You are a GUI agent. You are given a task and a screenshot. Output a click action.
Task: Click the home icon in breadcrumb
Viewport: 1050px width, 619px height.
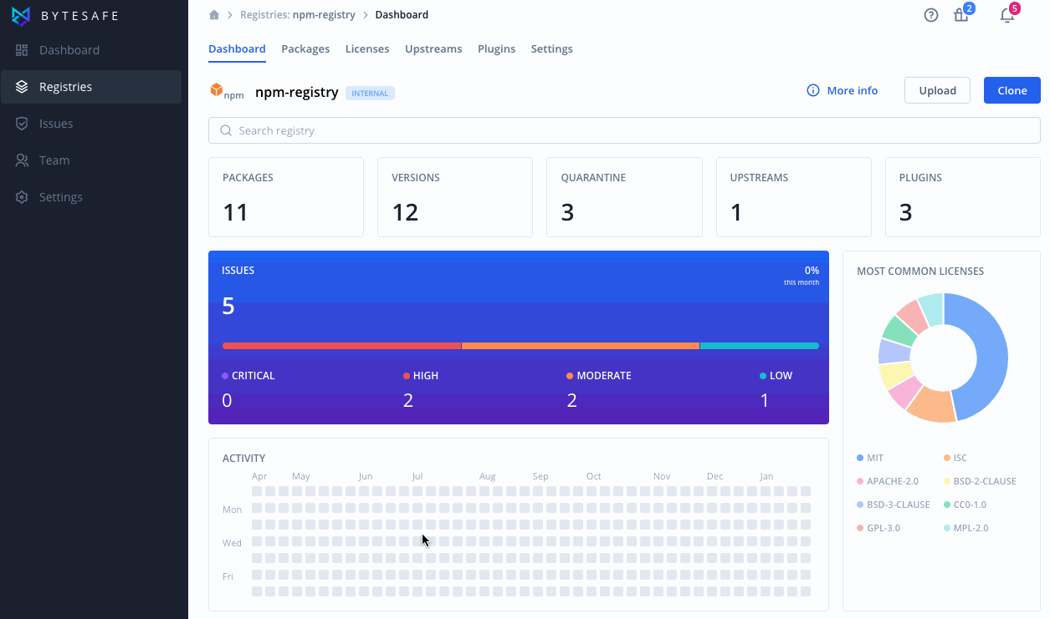(214, 15)
